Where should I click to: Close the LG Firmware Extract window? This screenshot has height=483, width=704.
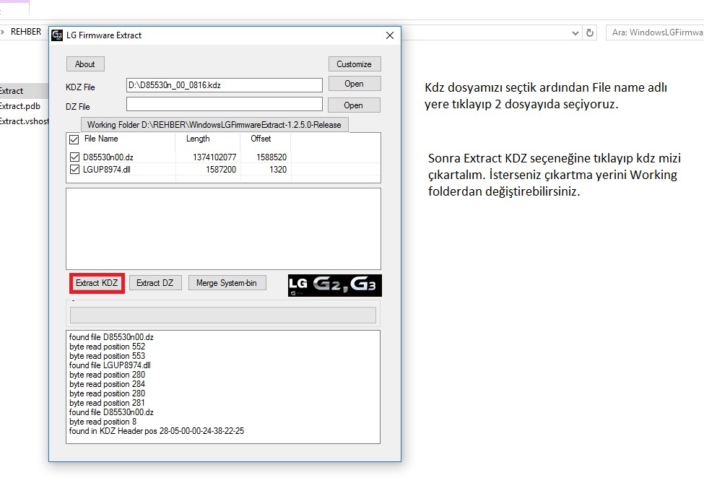[390, 35]
